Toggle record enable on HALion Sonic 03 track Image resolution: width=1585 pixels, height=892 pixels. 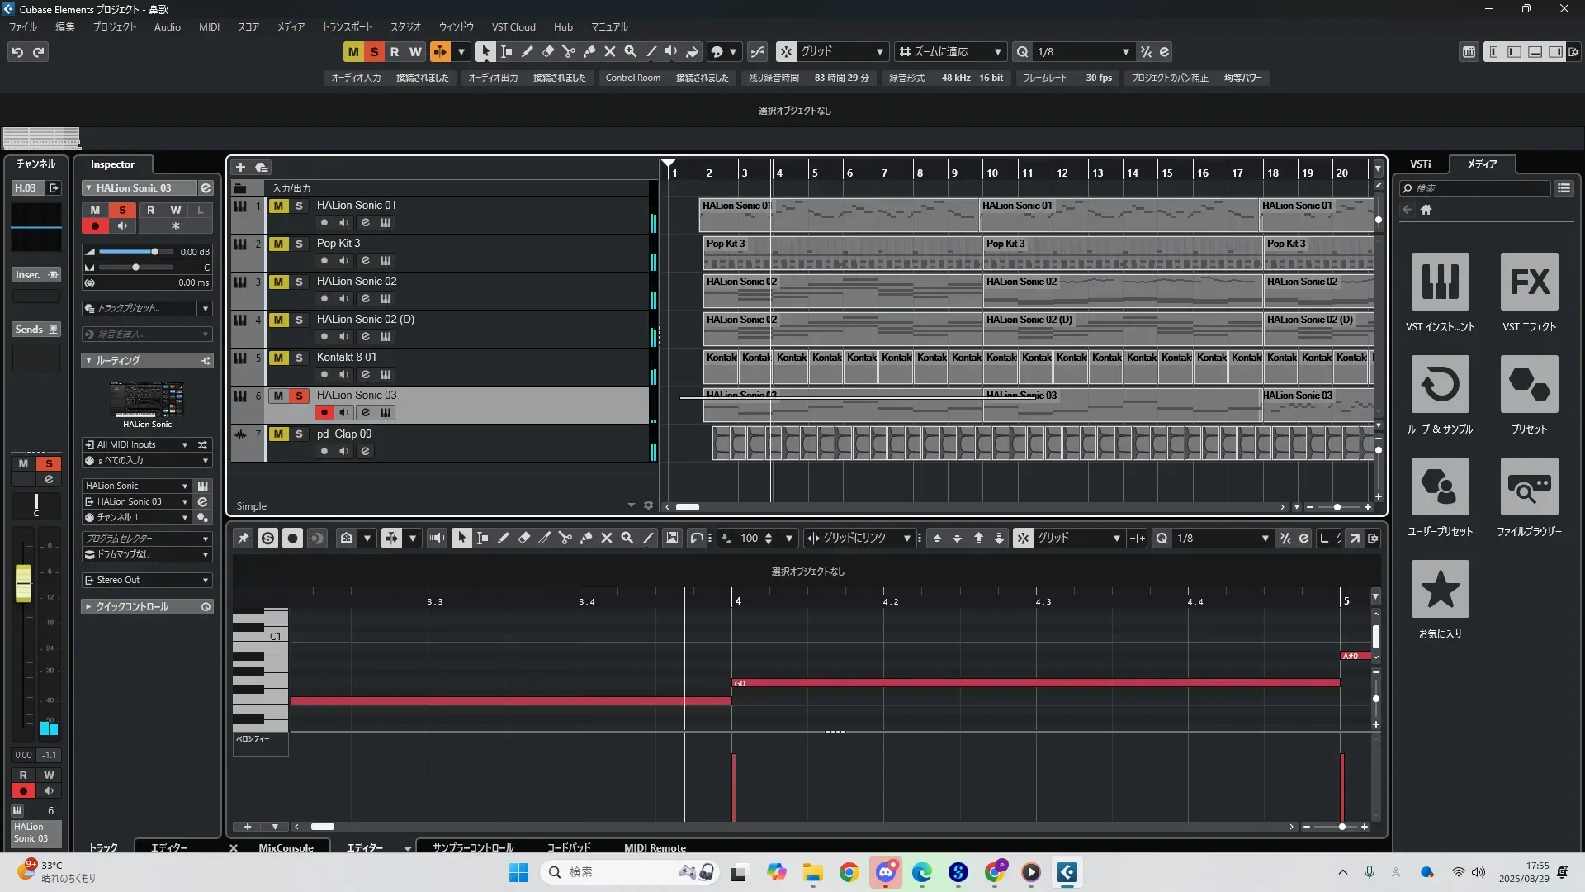point(324,412)
